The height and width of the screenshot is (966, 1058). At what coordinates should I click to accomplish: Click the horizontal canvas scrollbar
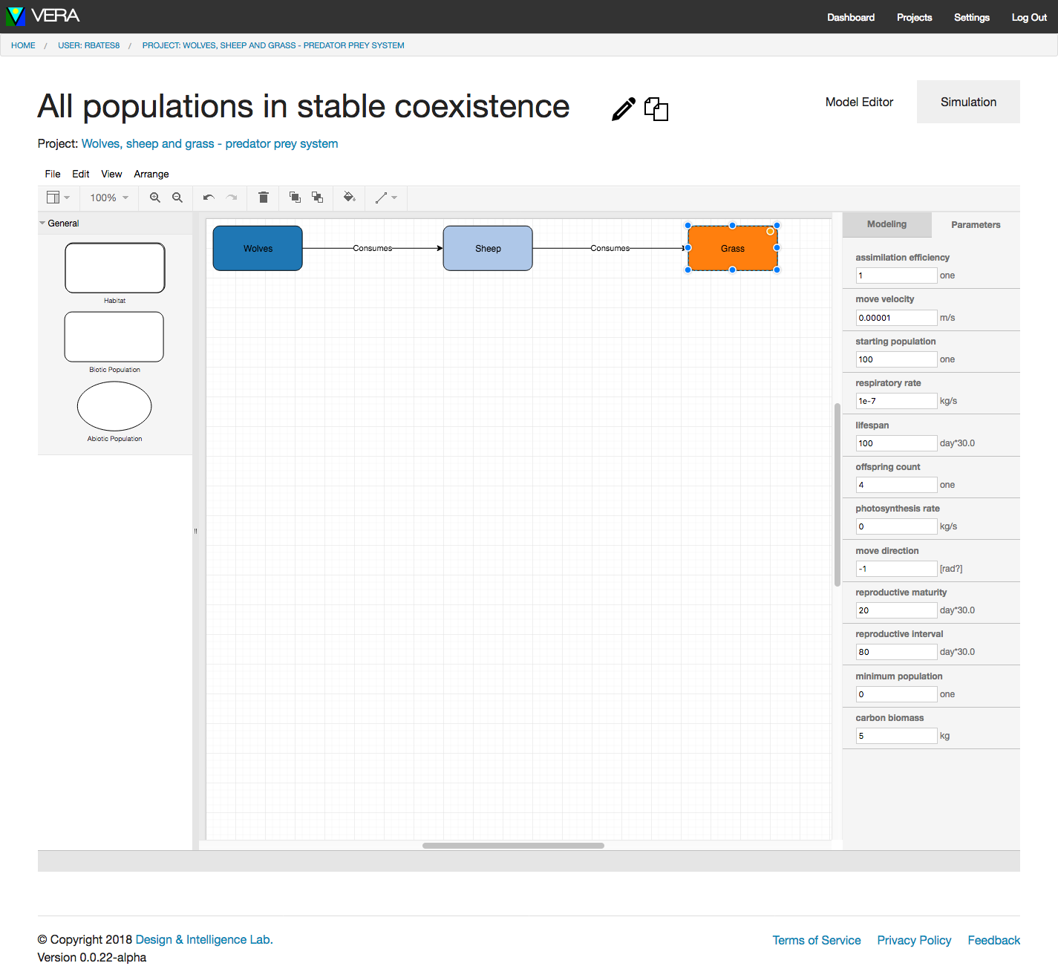tap(513, 846)
